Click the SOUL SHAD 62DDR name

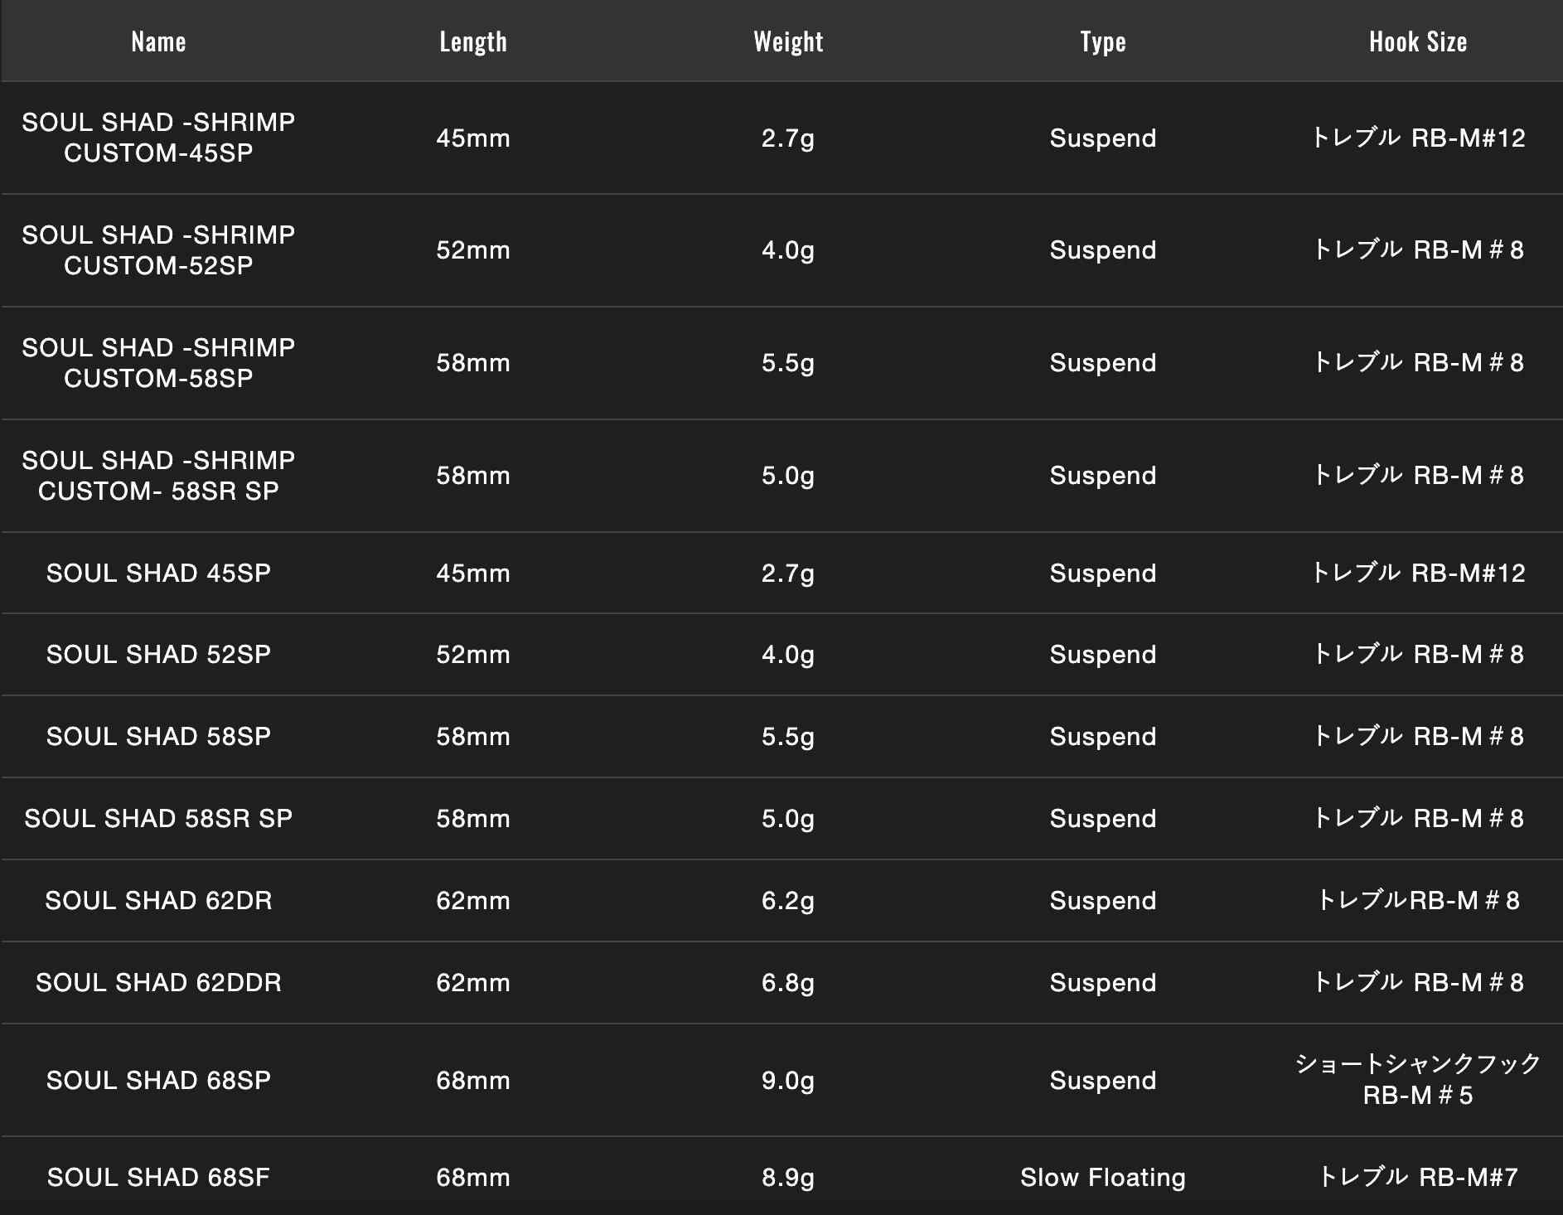[x=158, y=982]
